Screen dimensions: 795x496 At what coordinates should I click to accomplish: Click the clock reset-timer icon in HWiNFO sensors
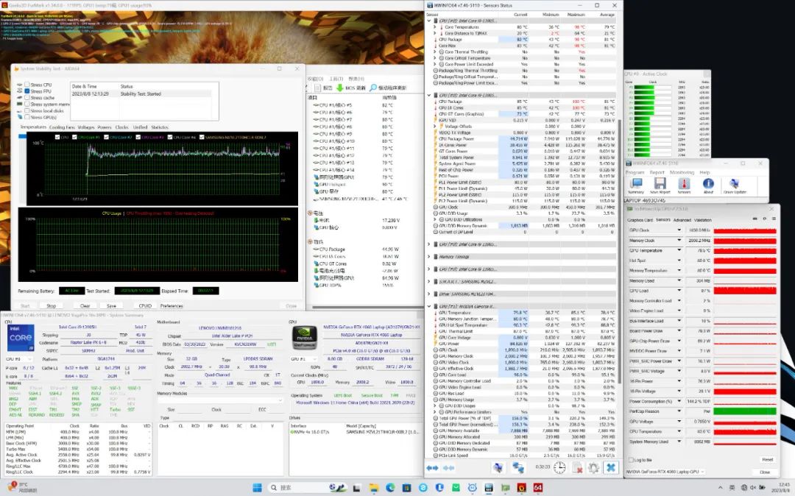(x=559, y=467)
